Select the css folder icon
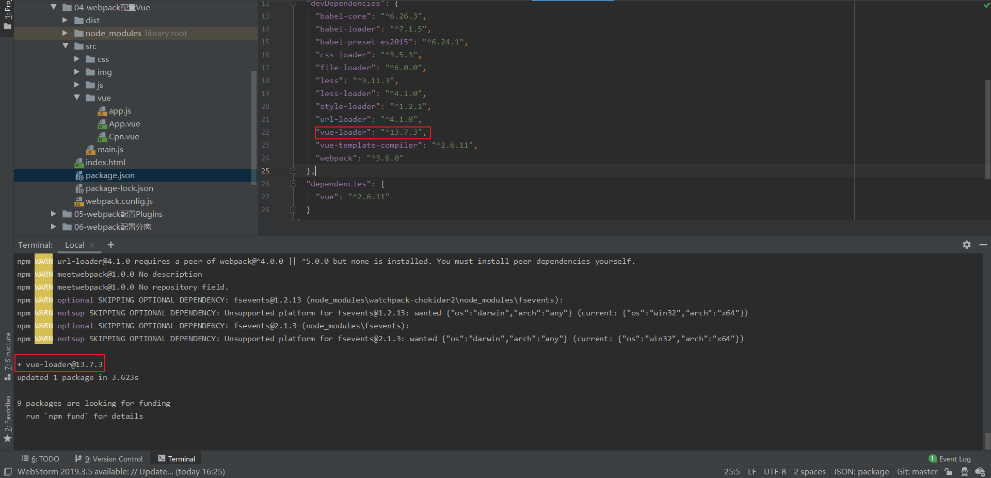 [x=90, y=59]
